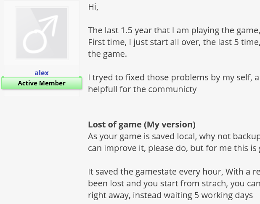Click the words "My version" in the heading
Screen dimensions: 260x204
pos(170,125)
